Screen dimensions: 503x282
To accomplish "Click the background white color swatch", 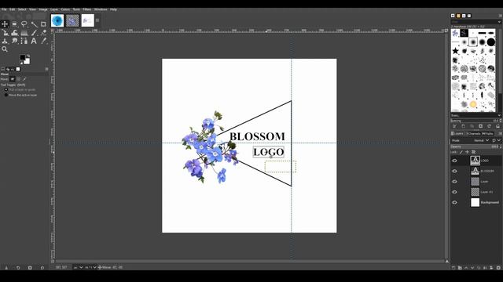I will coord(27,61).
